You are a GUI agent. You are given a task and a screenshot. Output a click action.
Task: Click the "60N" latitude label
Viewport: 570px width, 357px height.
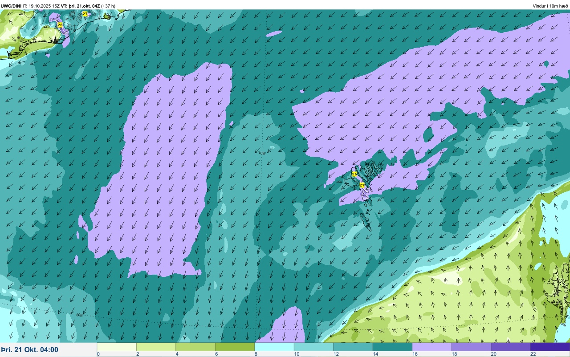79,315
